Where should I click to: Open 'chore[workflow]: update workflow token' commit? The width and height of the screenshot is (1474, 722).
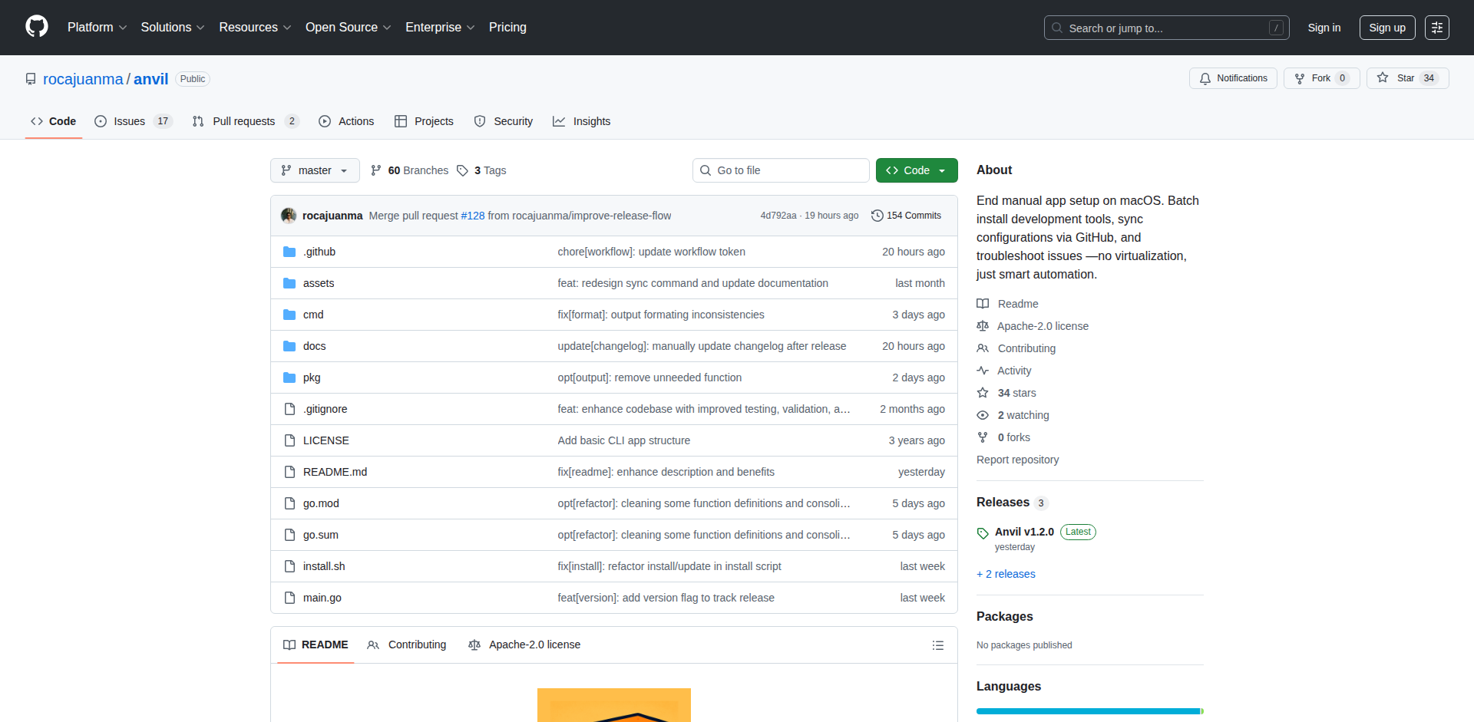pos(651,252)
